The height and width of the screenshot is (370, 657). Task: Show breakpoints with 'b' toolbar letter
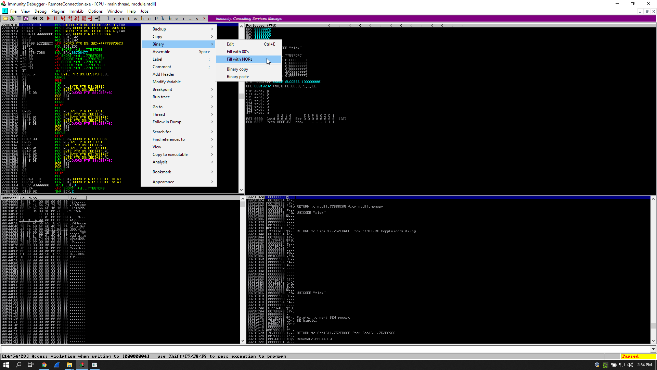(x=170, y=18)
